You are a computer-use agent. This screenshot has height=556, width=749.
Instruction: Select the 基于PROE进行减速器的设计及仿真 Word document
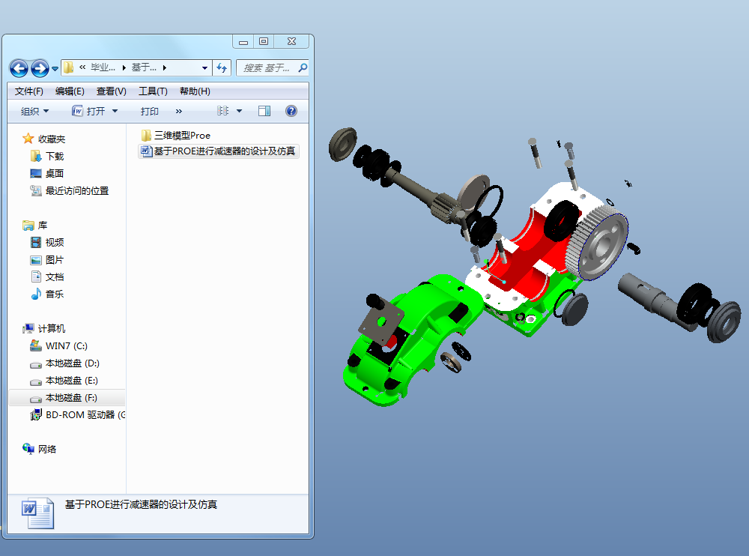[x=219, y=151]
